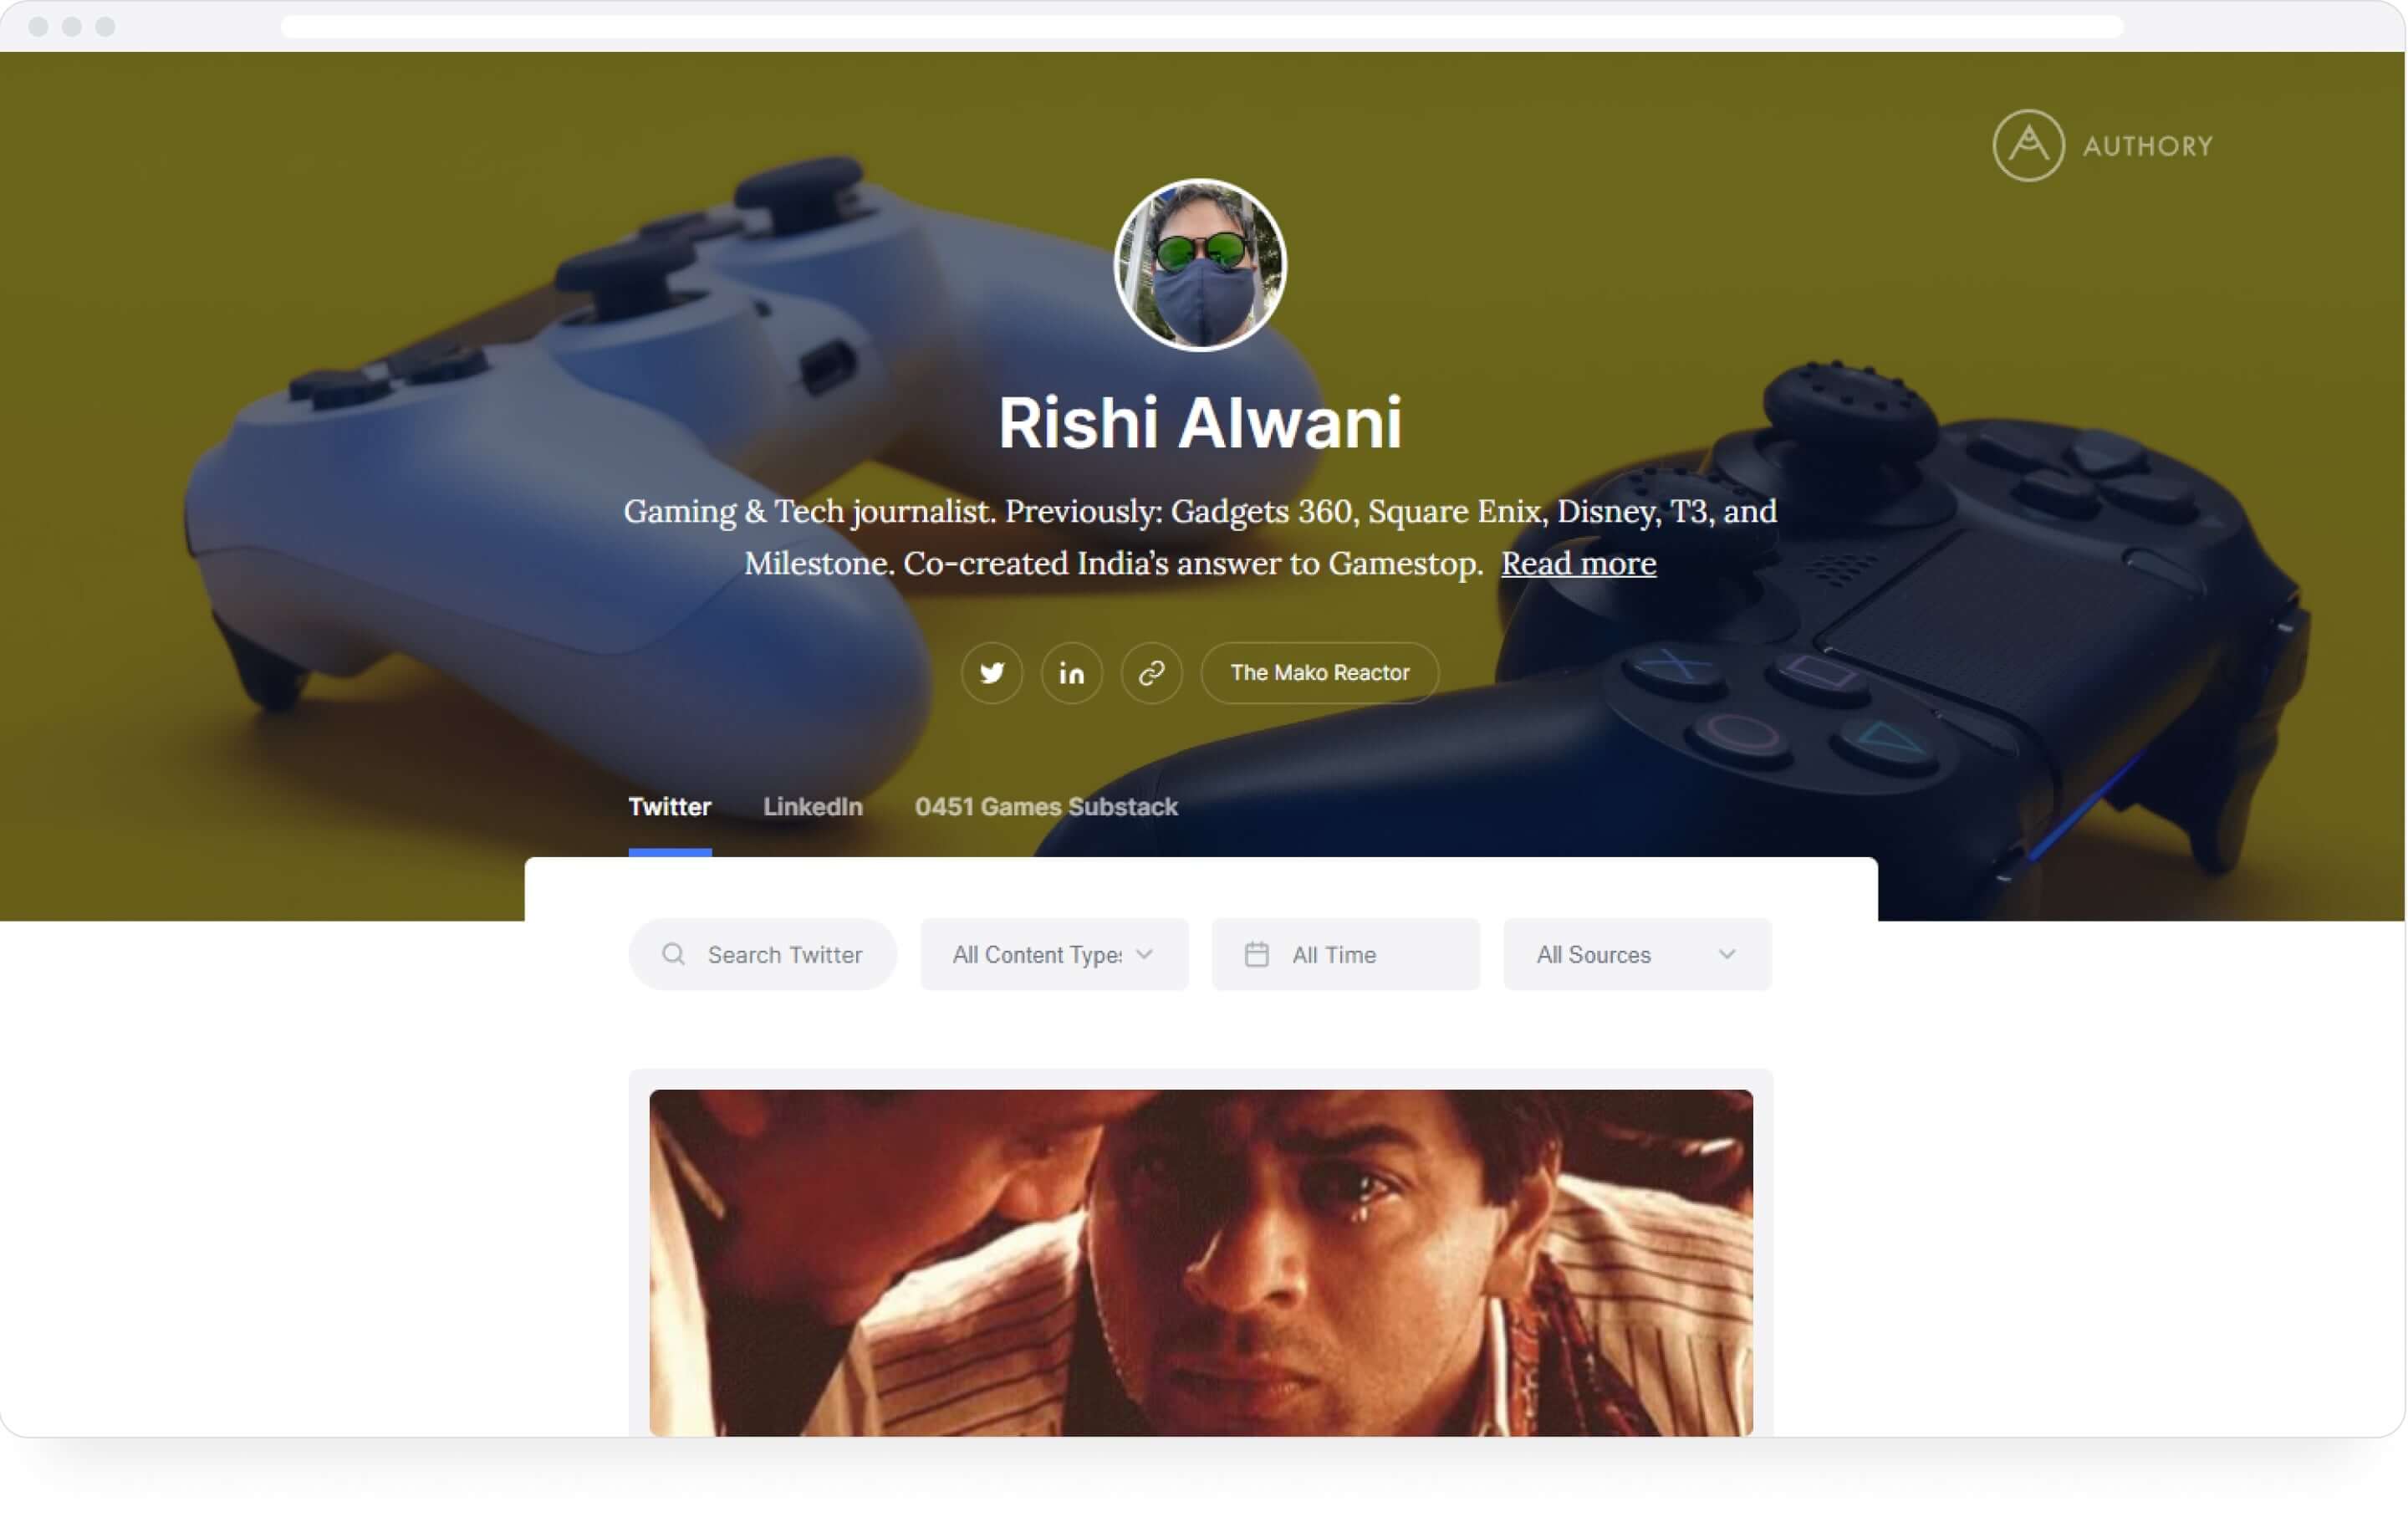2408x1522 pixels.
Task: Click the Rishi Alwani name heading
Action: (x=1200, y=422)
